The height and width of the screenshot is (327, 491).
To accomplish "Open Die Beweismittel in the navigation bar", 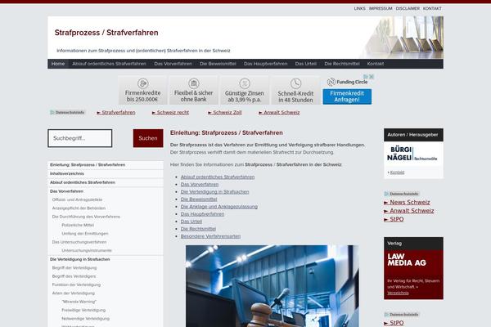I will point(218,64).
